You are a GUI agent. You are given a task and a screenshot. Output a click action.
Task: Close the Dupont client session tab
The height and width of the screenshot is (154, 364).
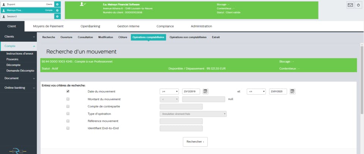57,4
